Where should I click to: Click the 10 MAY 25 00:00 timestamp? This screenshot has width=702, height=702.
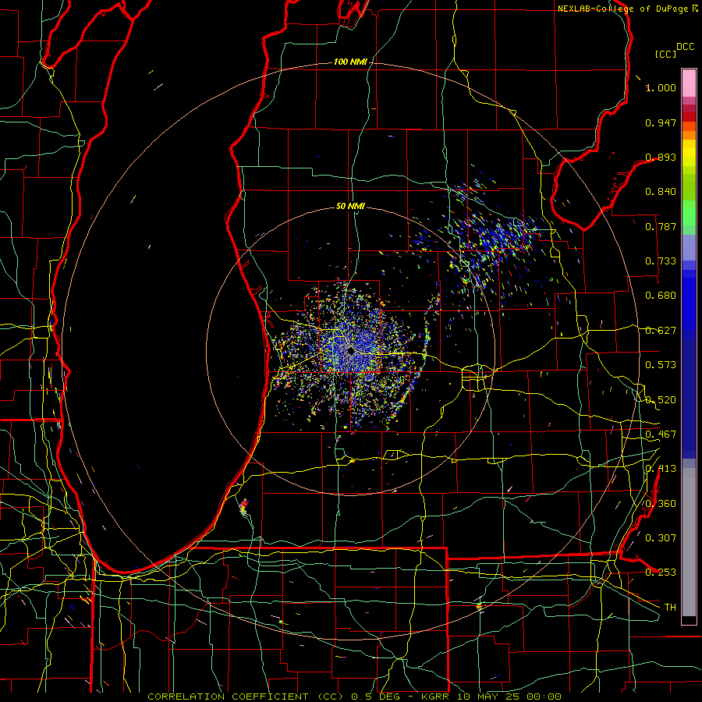click(x=509, y=697)
